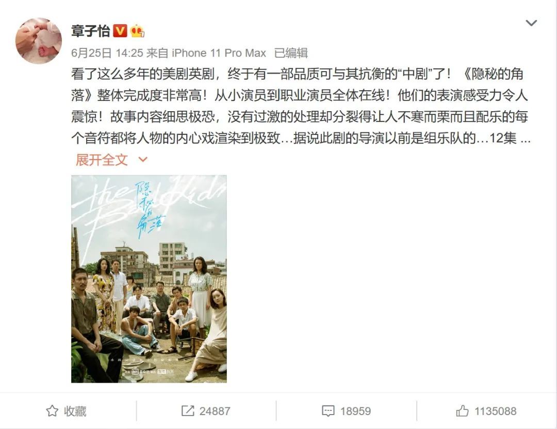Click the star favorite icon
Image resolution: width=557 pixels, height=429 pixels.
tap(52, 411)
